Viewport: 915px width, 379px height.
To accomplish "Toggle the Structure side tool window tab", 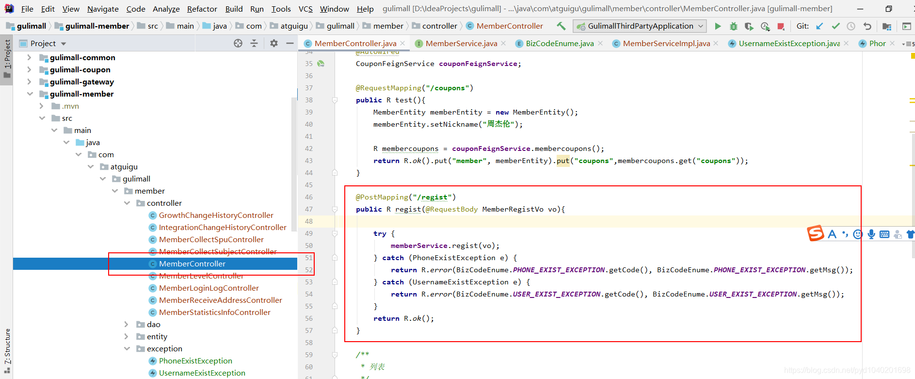I will (x=7, y=350).
